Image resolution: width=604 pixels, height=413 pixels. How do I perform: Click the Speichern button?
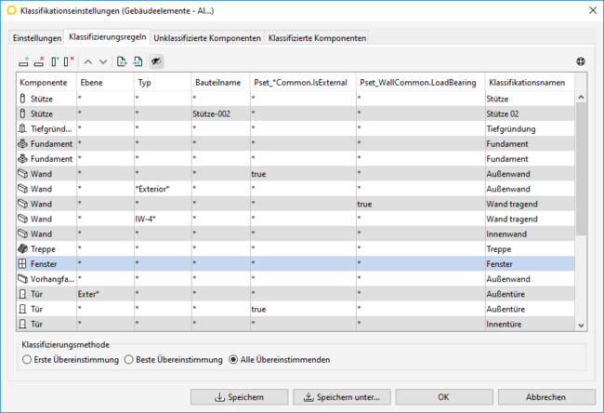point(239,397)
